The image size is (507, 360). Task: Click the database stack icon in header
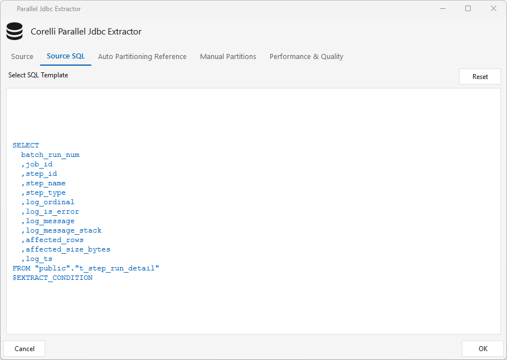[x=14, y=31]
